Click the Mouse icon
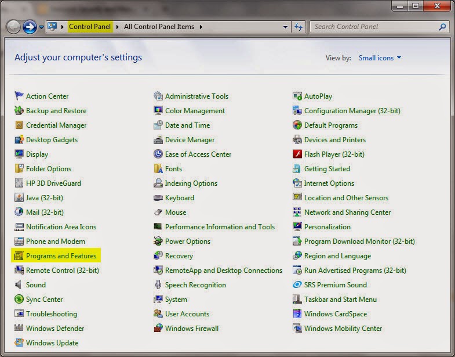455x357 pixels. (158, 212)
